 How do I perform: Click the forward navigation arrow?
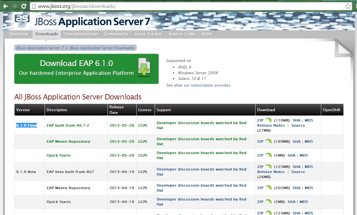coord(14,6)
